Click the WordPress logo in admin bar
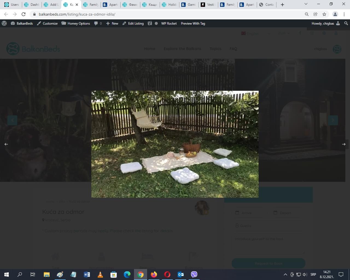350x280 pixels. pyautogui.click(x=4, y=24)
